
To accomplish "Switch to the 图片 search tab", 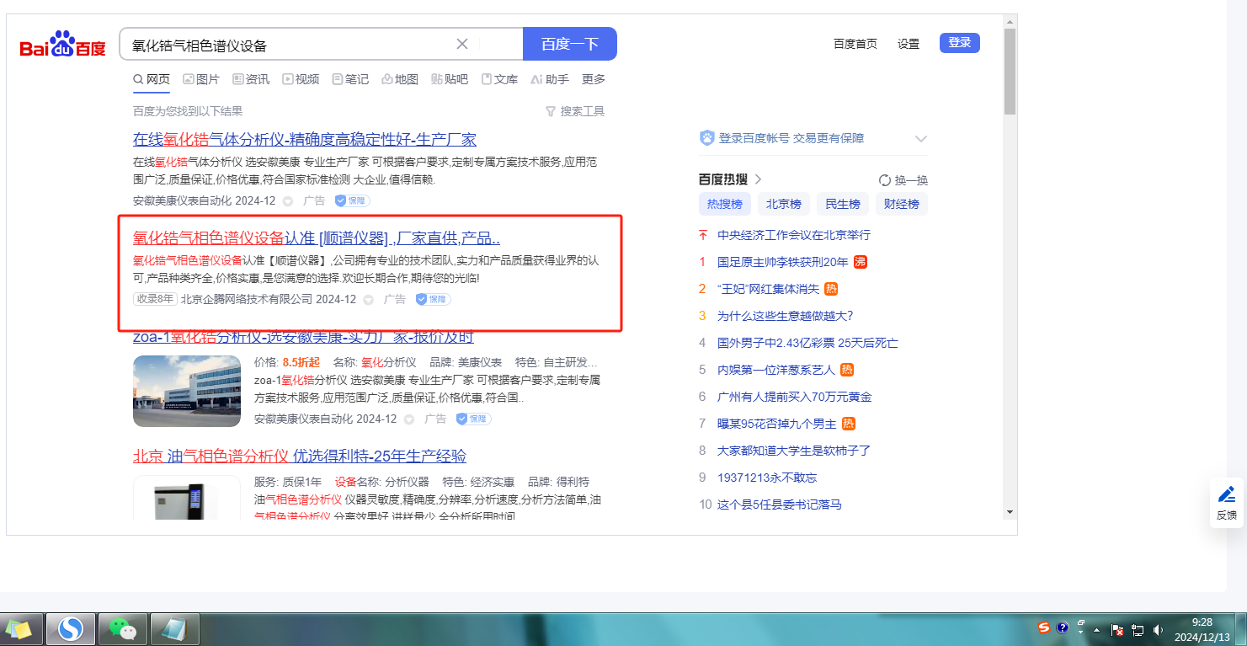I will coord(201,79).
